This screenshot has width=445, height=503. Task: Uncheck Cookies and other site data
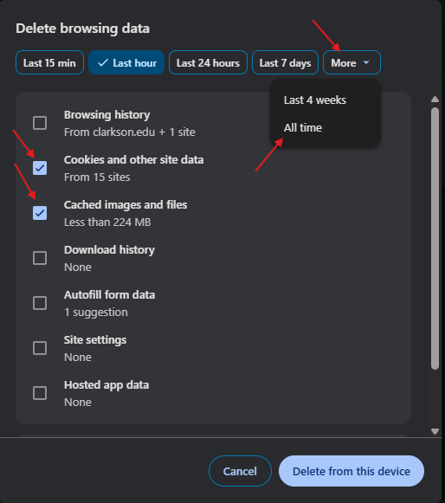[x=40, y=168]
